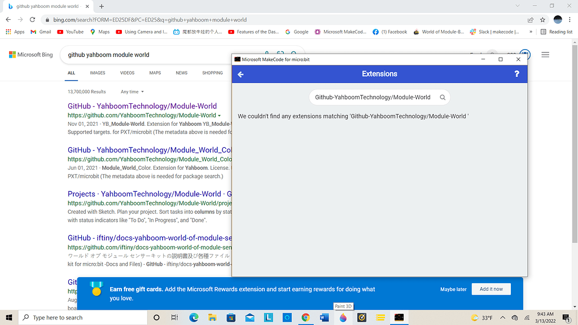Open weather 33°F widget
Viewport: 578px width, 325px height.
tap(482, 318)
